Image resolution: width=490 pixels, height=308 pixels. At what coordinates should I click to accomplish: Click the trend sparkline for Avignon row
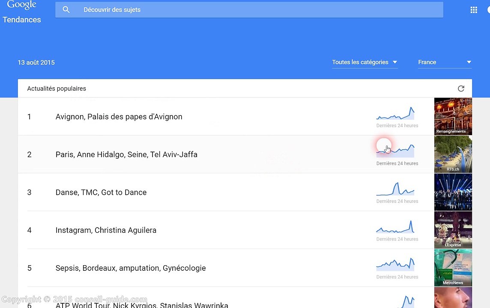(x=395, y=113)
